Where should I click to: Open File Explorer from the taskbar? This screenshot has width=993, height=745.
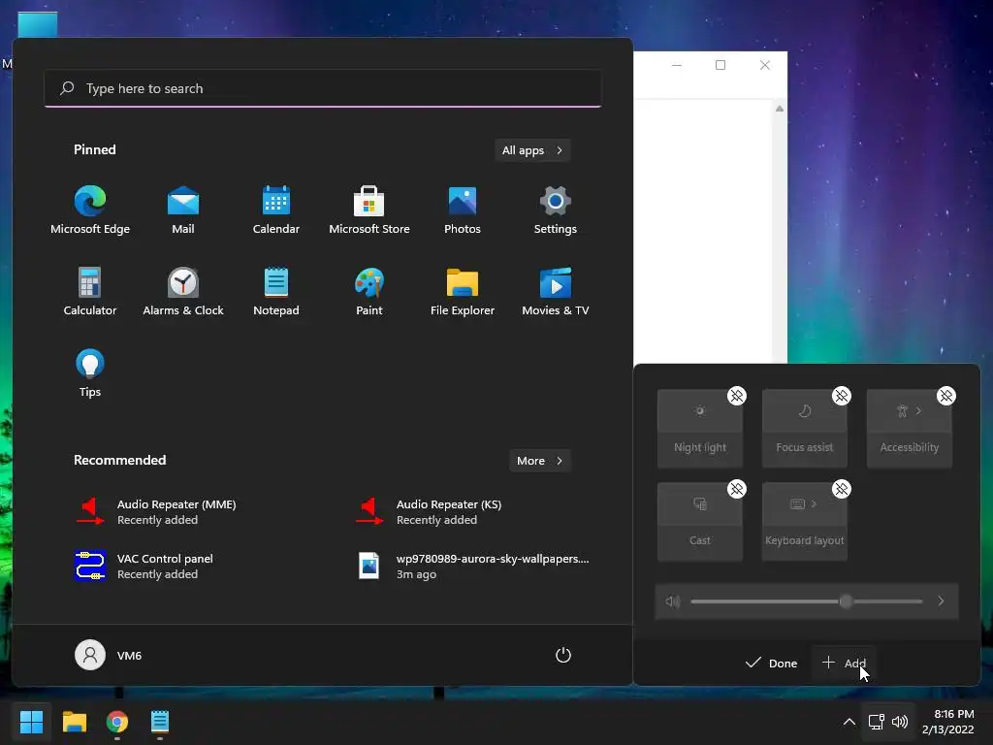[x=74, y=722]
